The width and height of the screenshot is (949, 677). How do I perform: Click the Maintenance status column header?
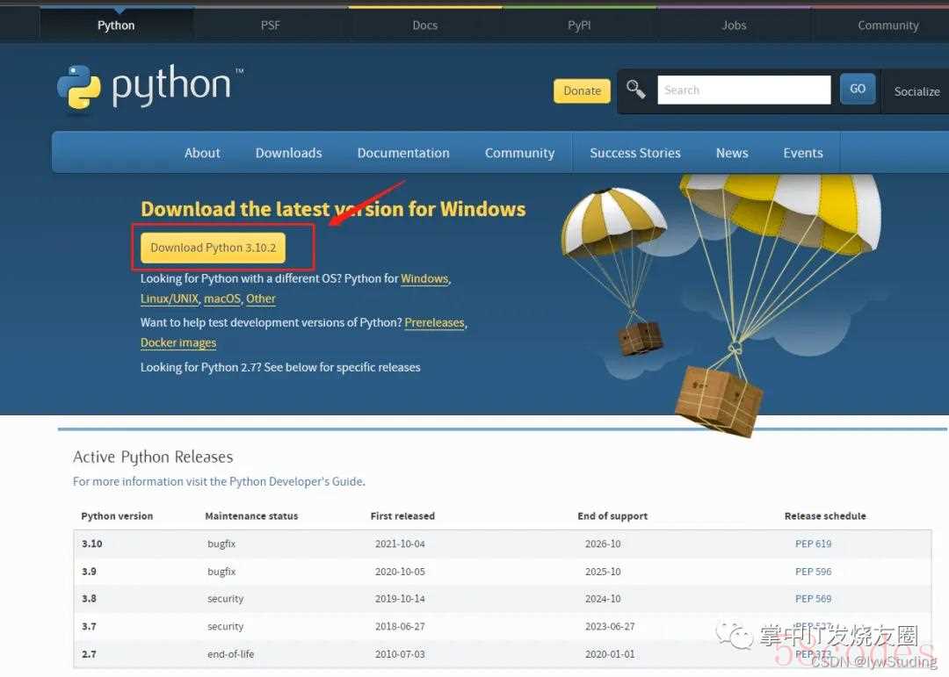pos(252,516)
